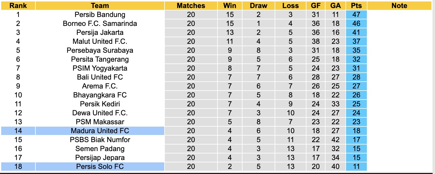Click the GF column header
Viewport: 435px width, 174px height.
pyautogui.click(x=315, y=6)
